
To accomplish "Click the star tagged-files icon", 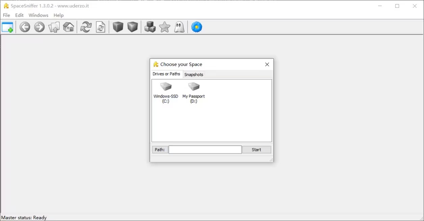I will coord(165,27).
